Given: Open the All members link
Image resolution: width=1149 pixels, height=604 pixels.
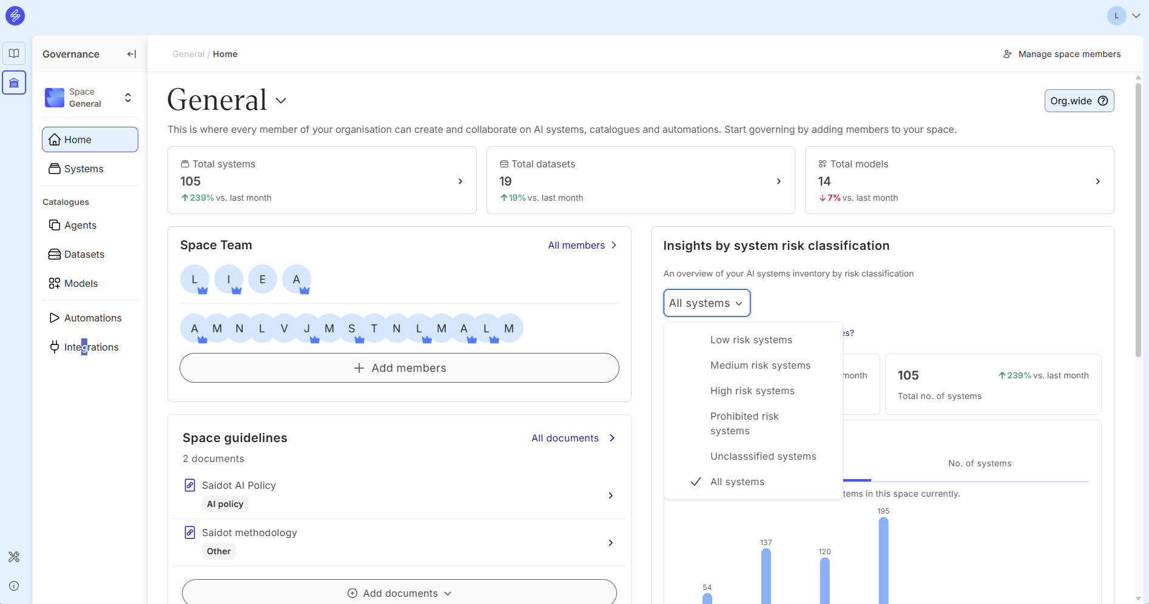Looking at the screenshot, I should click(x=582, y=246).
